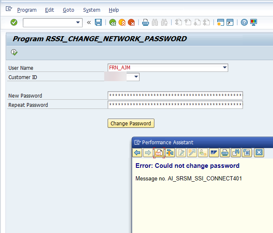
Task: Close the Performance Assistant with the X icon
Action: pos(259,153)
